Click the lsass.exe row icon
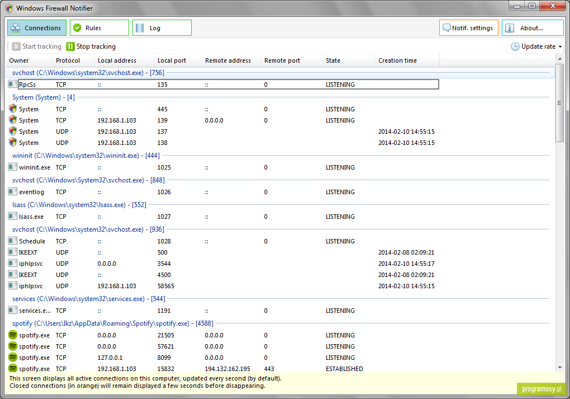Image resolution: width=570 pixels, height=399 pixels. click(13, 216)
